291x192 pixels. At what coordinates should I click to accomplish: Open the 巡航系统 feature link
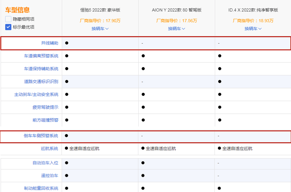click(x=49, y=148)
